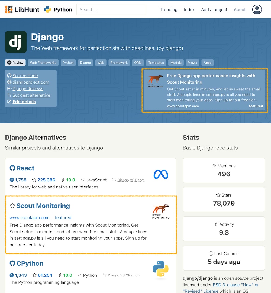Click the Python logo beside CPython
Viewport: 271px width, 293px height.
[160, 269]
